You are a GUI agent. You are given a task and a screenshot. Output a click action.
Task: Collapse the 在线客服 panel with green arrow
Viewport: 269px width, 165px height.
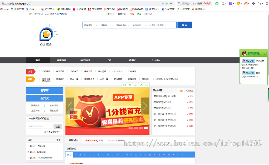[265, 53]
